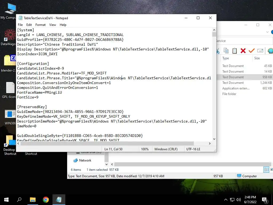The height and width of the screenshot is (205, 273).
Task: Click the IconIndex=ICON_DAYI line
Action: pyautogui.click(x=37, y=54)
